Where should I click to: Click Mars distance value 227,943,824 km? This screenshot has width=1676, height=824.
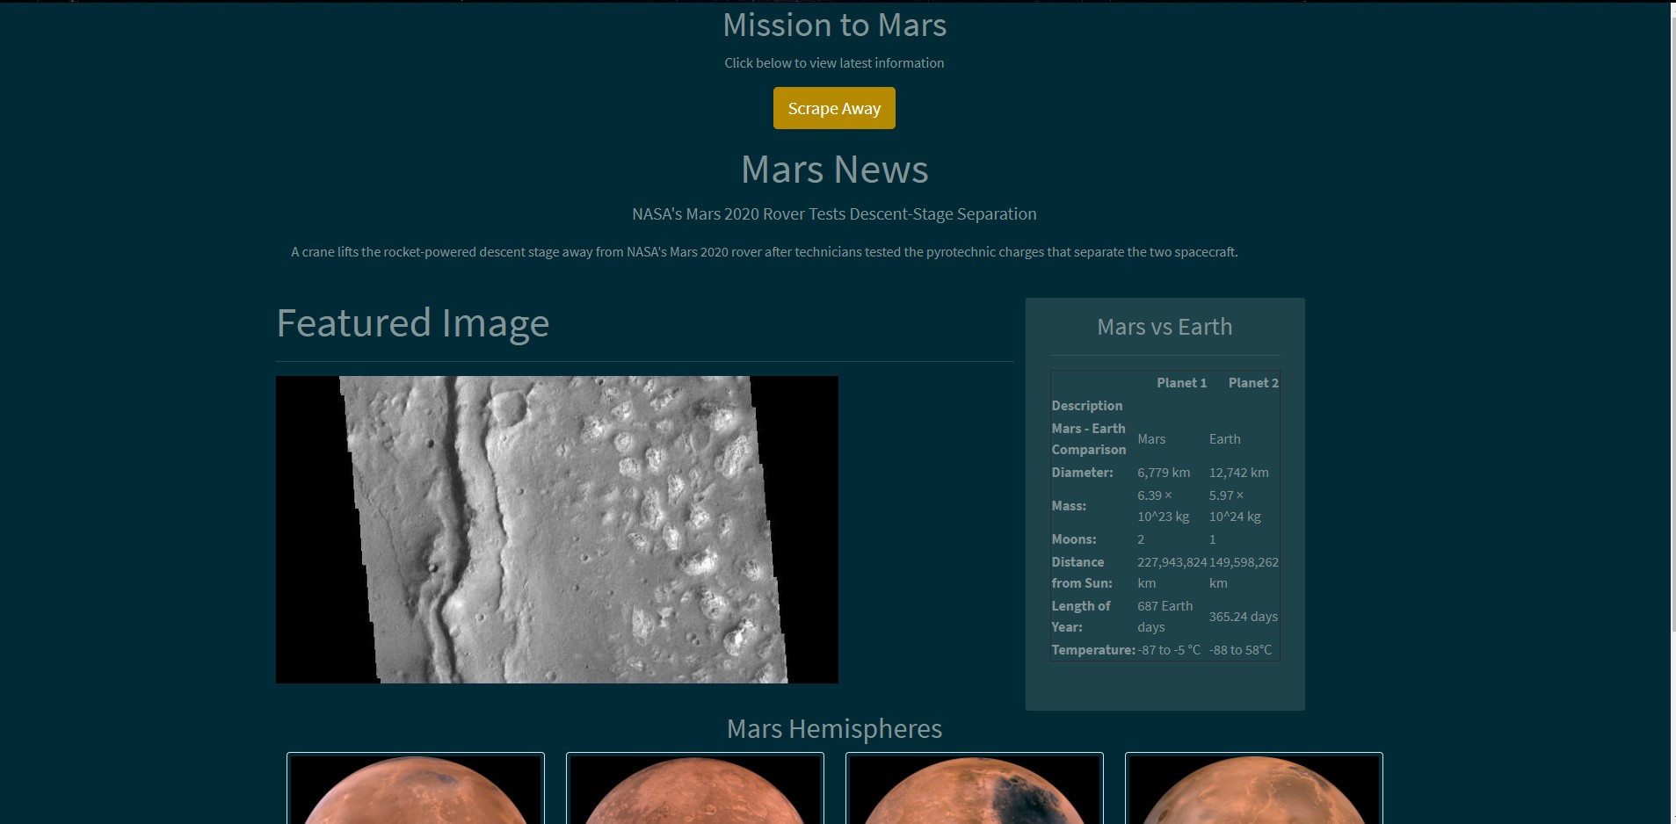coord(1172,573)
